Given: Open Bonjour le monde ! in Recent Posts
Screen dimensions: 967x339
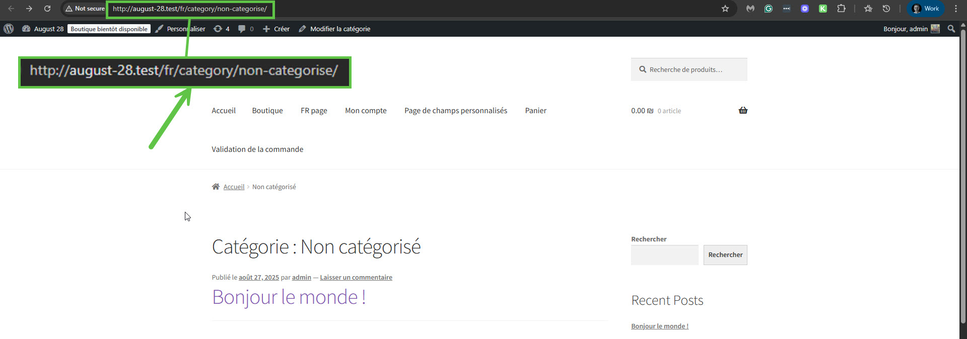Looking at the screenshot, I should (660, 326).
